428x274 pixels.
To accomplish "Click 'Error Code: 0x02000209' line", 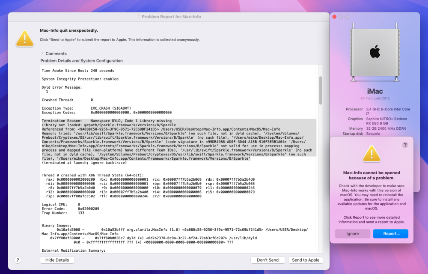I will coord(71,209).
